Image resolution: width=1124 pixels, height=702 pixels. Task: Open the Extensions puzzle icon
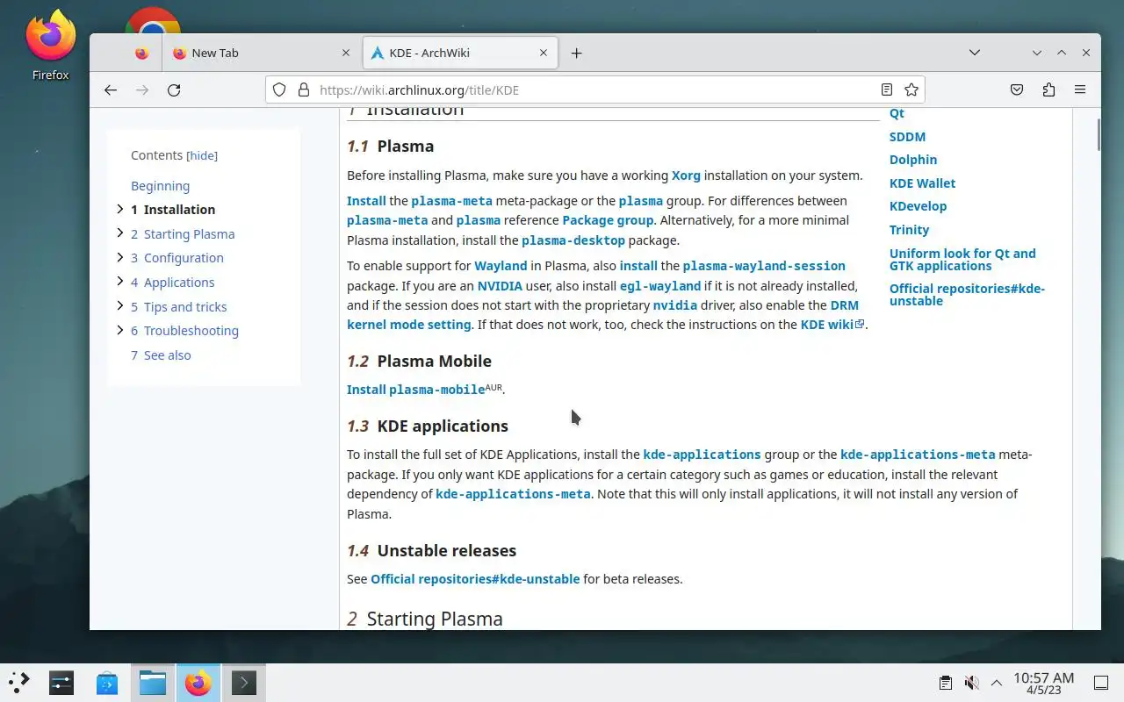(x=1048, y=90)
